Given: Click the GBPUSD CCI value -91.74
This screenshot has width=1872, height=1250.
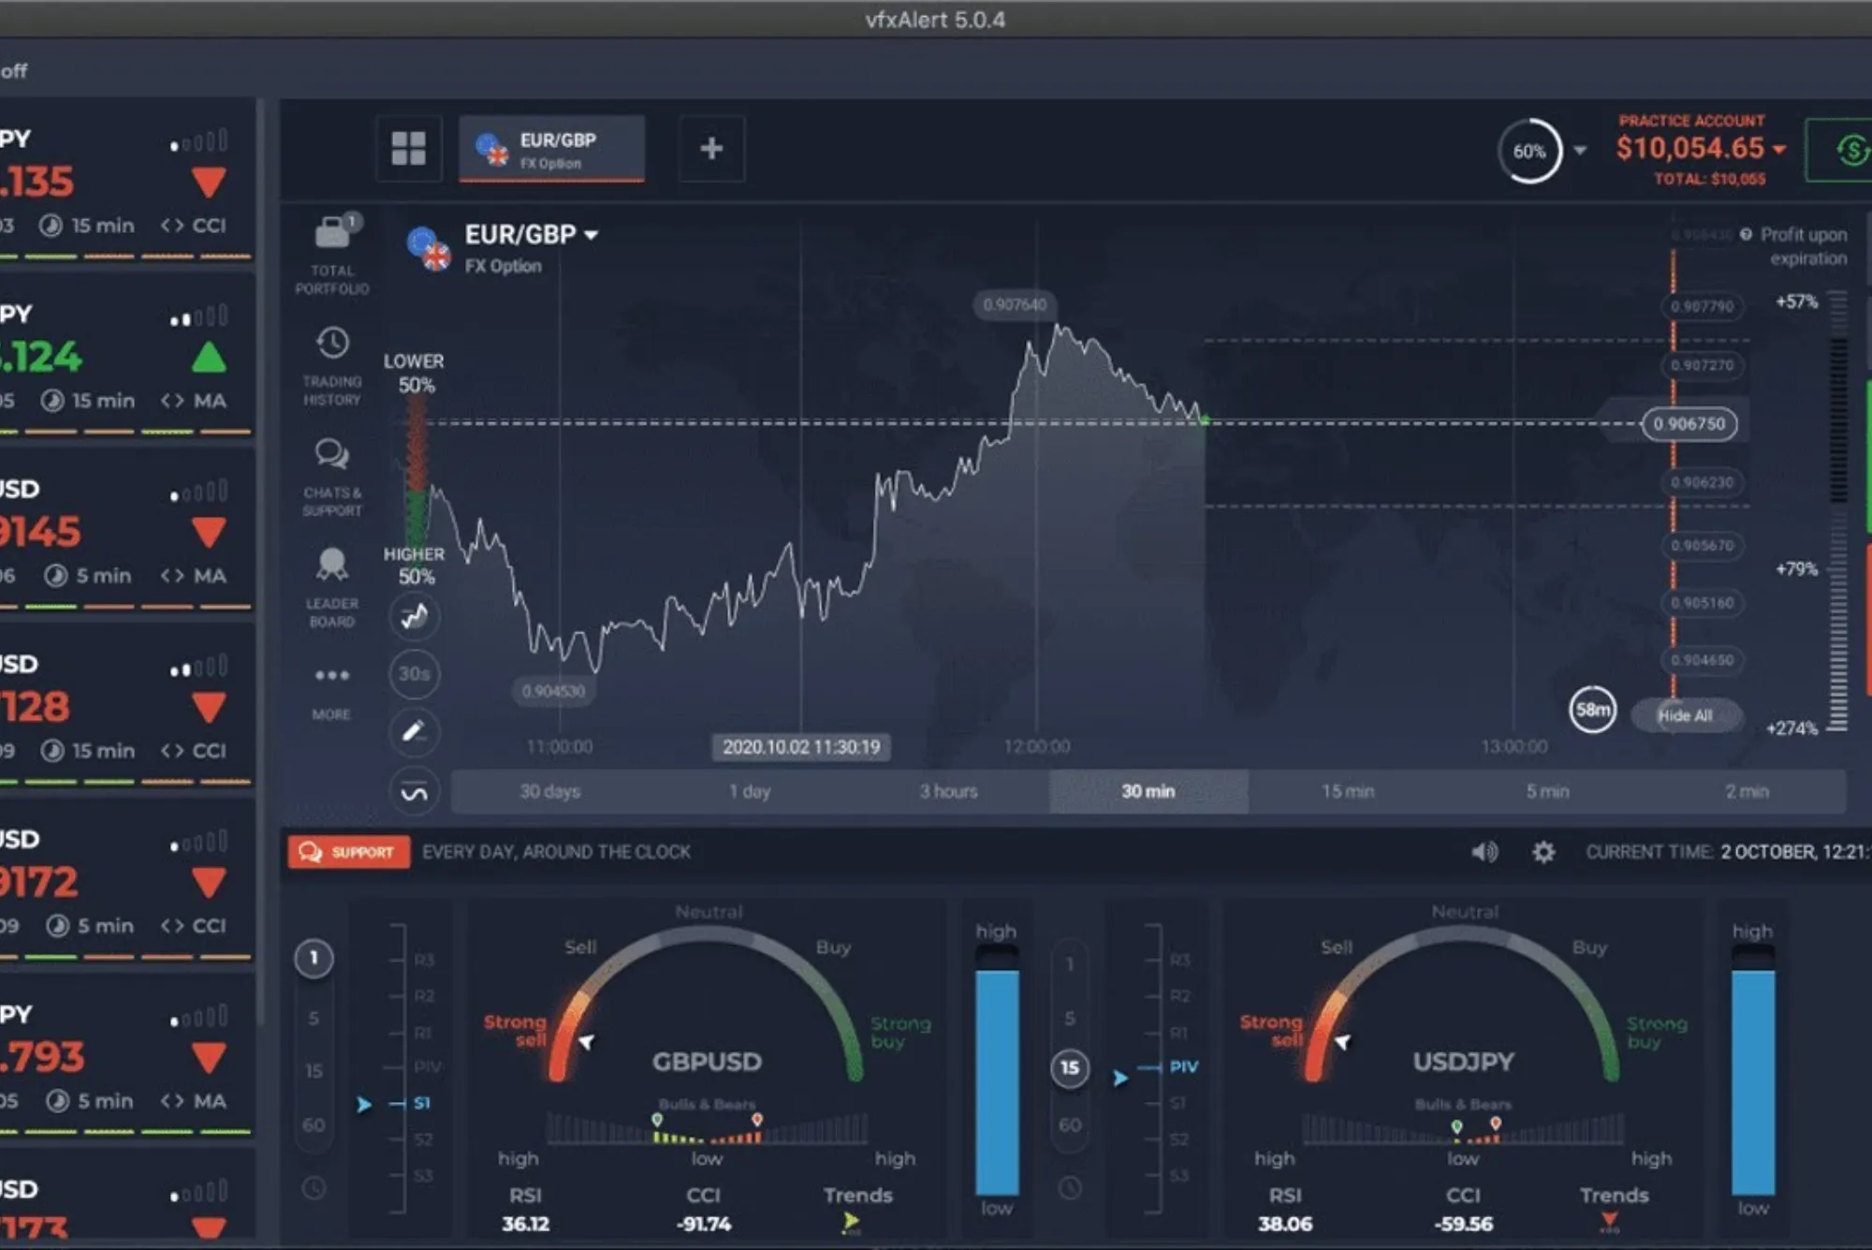Looking at the screenshot, I should click(x=704, y=1224).
